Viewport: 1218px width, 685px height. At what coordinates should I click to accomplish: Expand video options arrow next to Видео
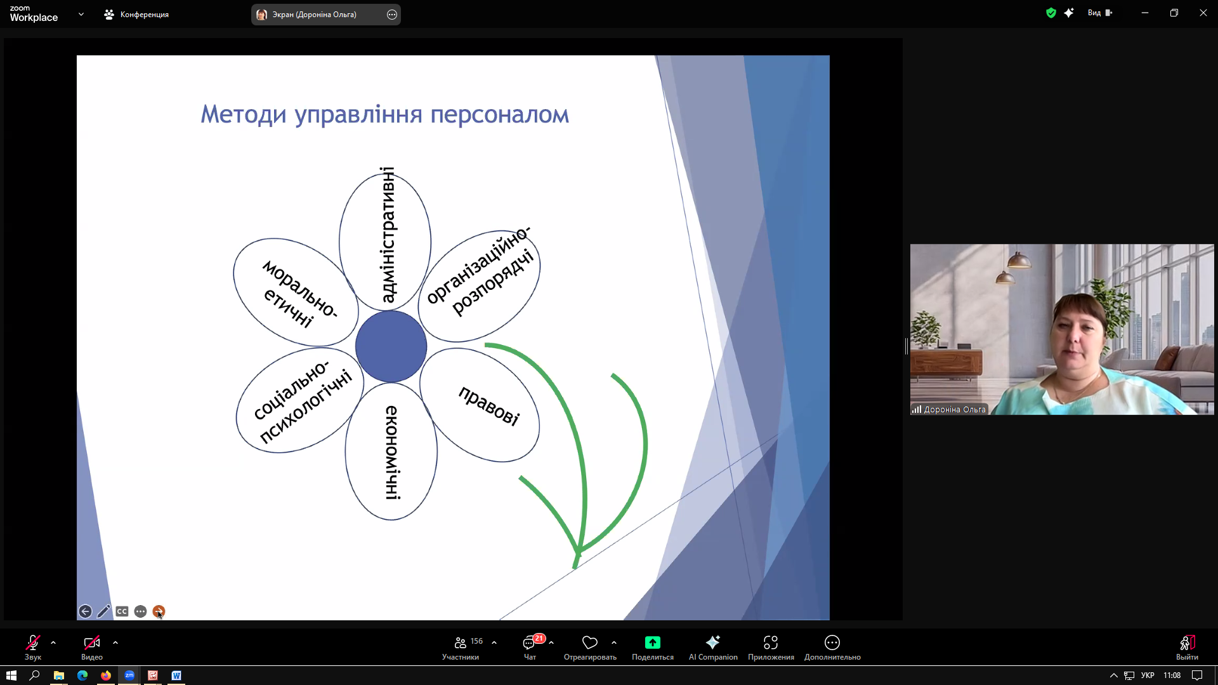115,643
